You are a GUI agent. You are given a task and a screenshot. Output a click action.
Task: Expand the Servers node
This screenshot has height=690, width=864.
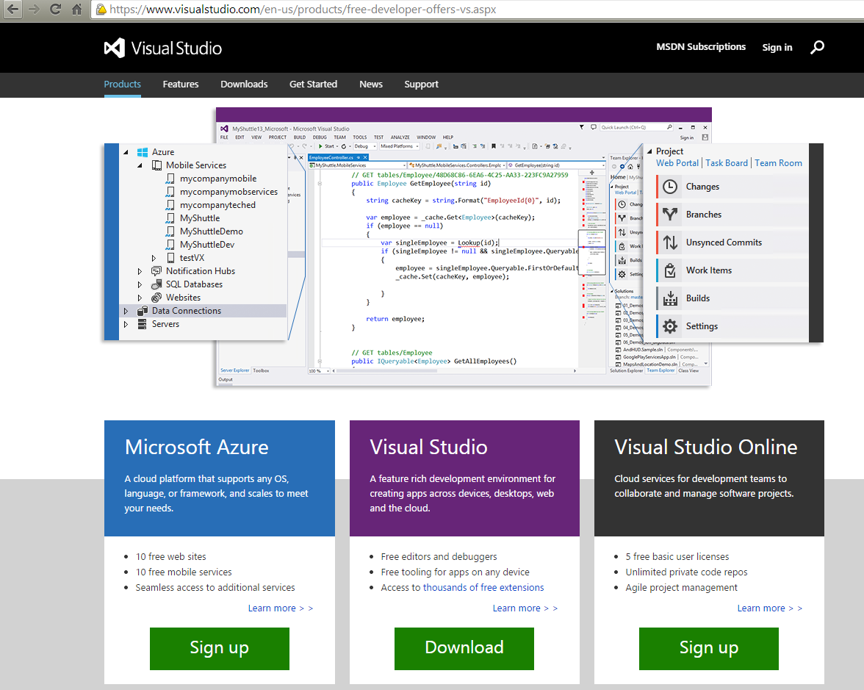coord(126,324)
